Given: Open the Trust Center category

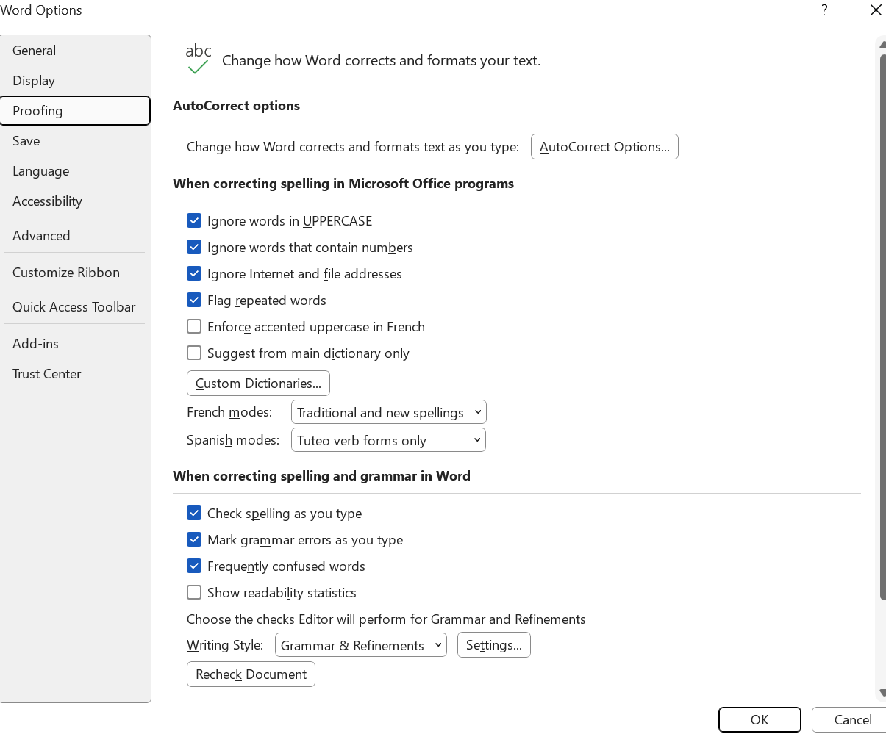Looking at the screenshot, I should 75,374.
